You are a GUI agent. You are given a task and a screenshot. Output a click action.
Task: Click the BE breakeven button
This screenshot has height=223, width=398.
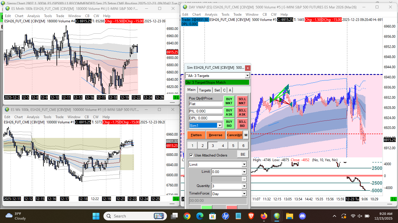tap(243, 154)
